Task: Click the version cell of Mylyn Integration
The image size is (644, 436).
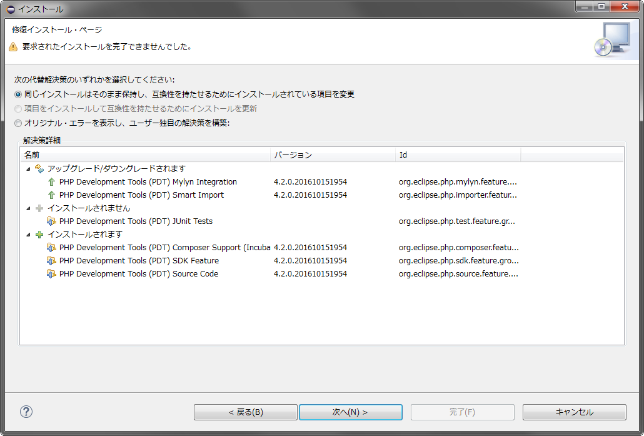Action: point(311,182)
